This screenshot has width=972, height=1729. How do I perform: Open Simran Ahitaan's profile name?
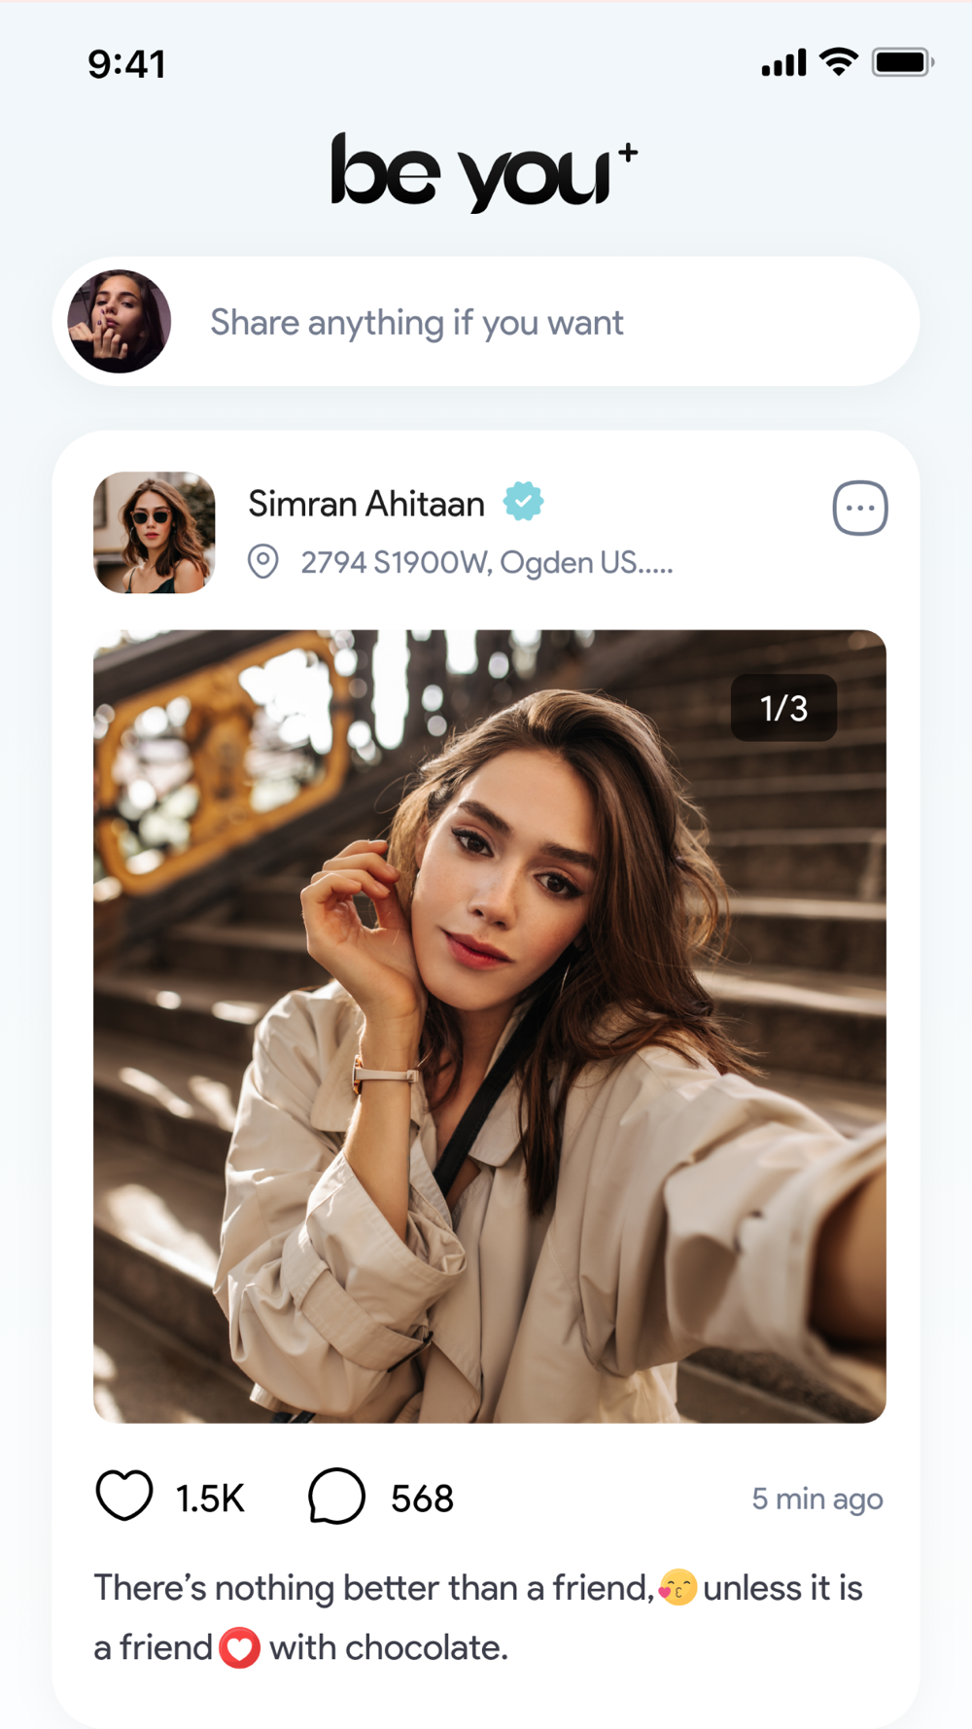[366, 504]
